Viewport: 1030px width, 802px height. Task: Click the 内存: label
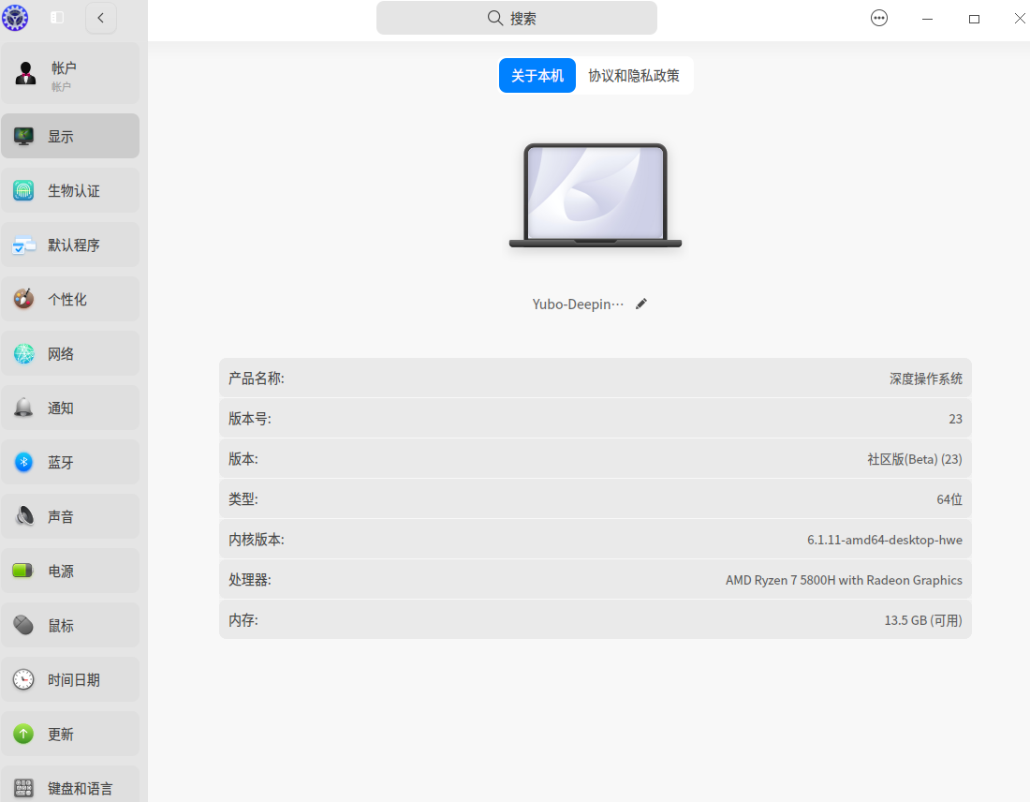pos(243,620)
